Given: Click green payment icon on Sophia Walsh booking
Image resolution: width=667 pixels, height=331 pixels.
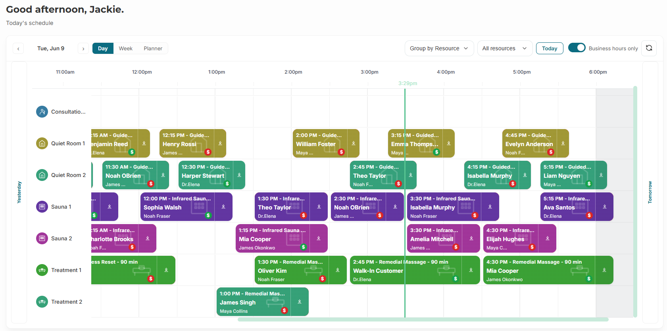Looking at the screenshot, I should (208, 215).
